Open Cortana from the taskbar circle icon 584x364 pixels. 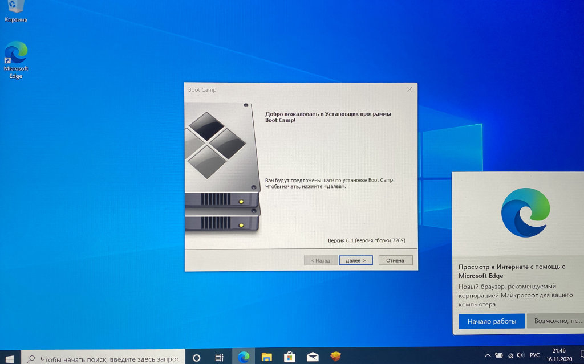point(197,358)
